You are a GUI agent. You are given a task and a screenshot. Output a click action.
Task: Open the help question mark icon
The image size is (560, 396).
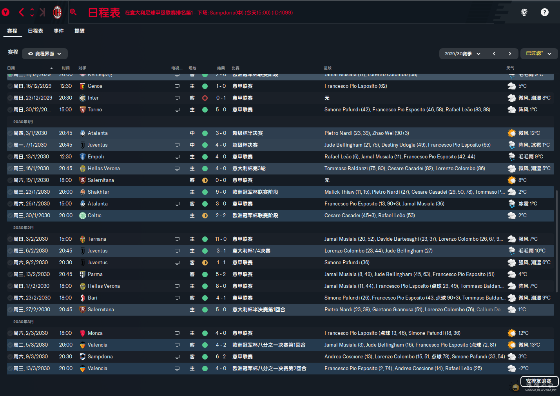pyautogui.click(x=544, y=12)
